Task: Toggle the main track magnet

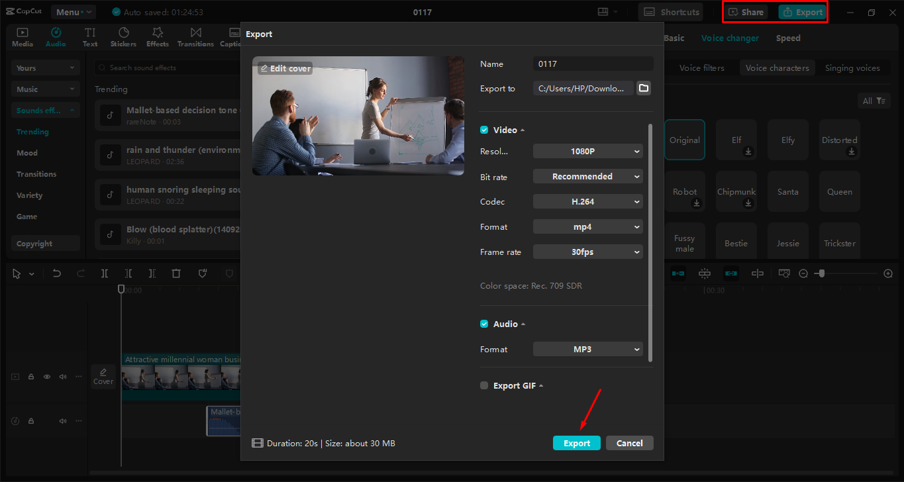Action: (678, 273)
